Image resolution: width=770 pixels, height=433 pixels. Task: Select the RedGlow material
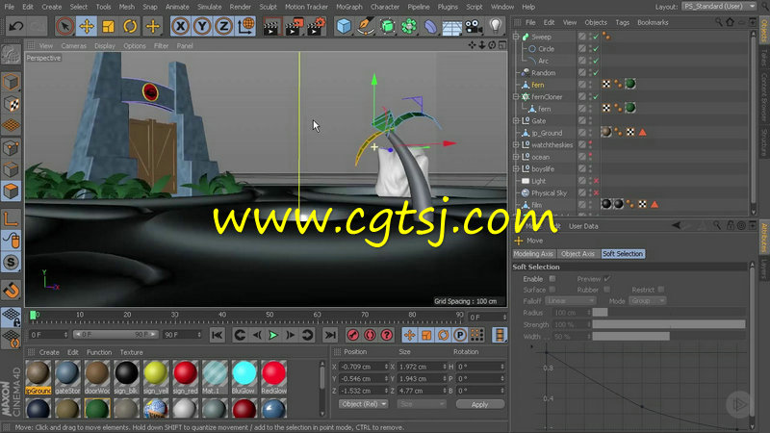pos(273,374)
